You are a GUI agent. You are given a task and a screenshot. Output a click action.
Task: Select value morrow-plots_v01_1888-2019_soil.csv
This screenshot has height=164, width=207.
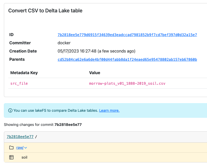click(x=127, y=83)
